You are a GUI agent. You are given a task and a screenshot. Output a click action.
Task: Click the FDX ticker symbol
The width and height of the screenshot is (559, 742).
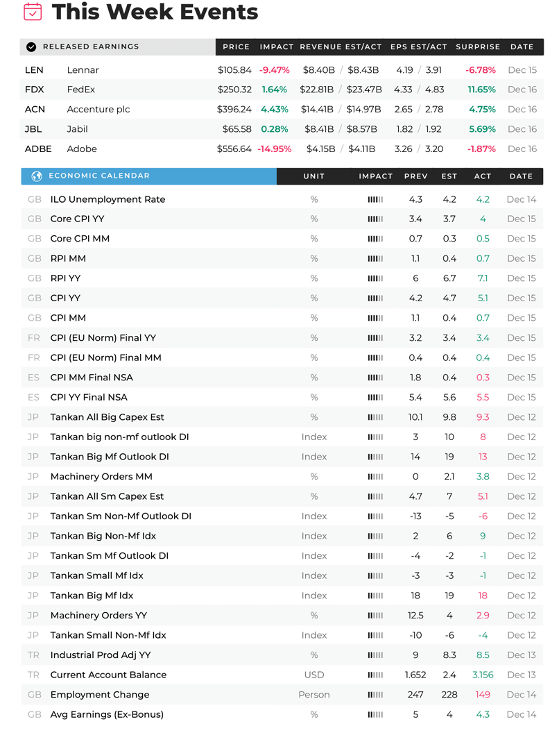[x=34, y=90]
